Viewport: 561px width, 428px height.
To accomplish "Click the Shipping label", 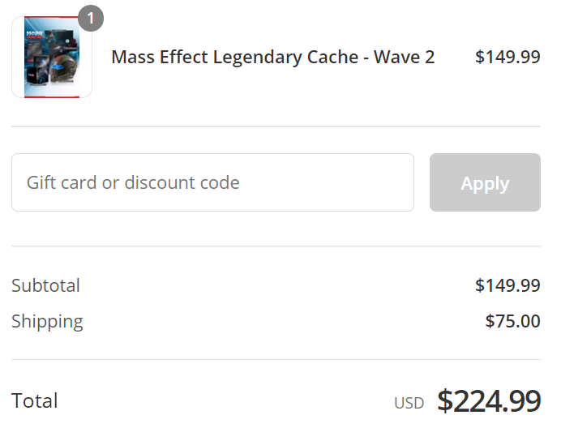I will (x=47, y=321).
